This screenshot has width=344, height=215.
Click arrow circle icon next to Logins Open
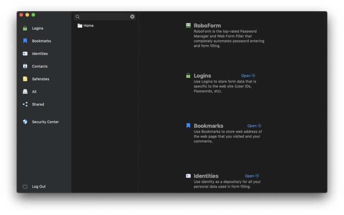(x=253, y=76)
